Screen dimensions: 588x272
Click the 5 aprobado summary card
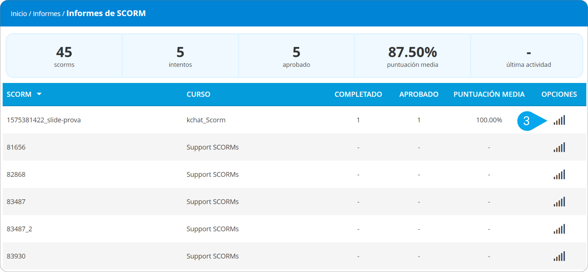coord(296,56)
